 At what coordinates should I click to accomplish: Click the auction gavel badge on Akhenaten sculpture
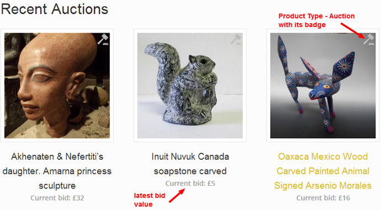pyautogui.click(x=103, y=39)
